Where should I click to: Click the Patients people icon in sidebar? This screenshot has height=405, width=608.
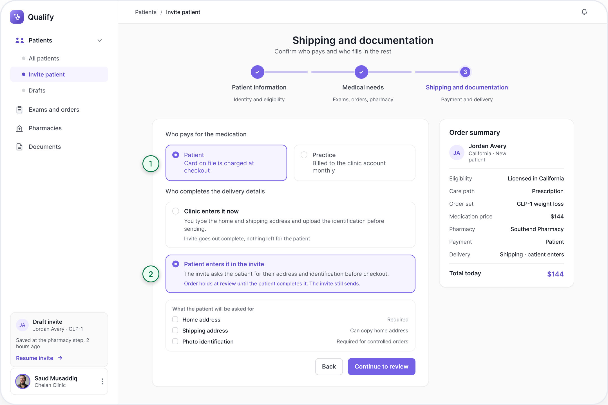19,40
